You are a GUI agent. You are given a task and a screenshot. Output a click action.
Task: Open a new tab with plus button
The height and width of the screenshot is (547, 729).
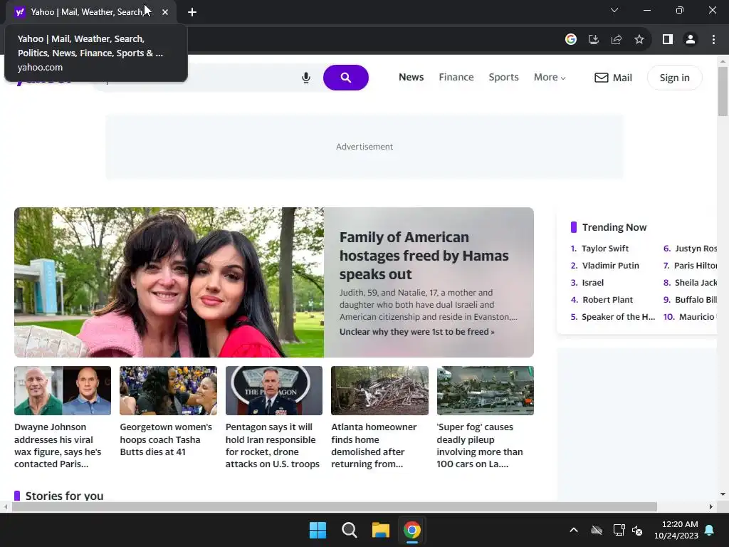click(x=192, y=12)
